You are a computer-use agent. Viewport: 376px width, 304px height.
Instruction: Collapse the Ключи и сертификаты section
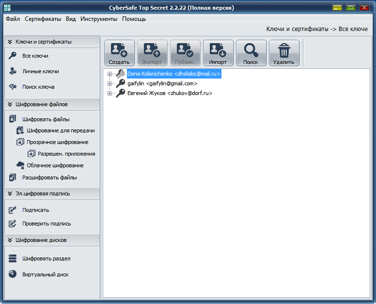coord(10,42)
